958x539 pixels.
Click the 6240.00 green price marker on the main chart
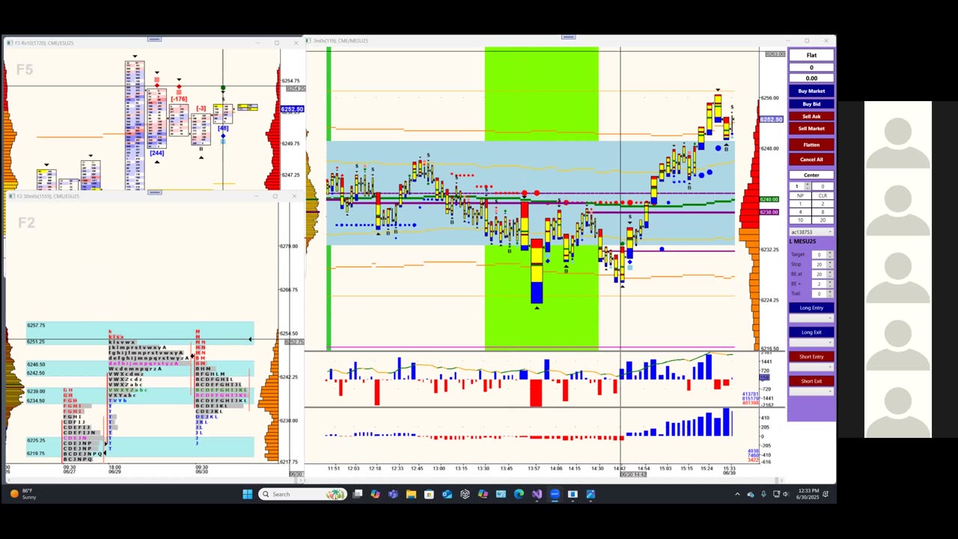[x=769, y=200]
